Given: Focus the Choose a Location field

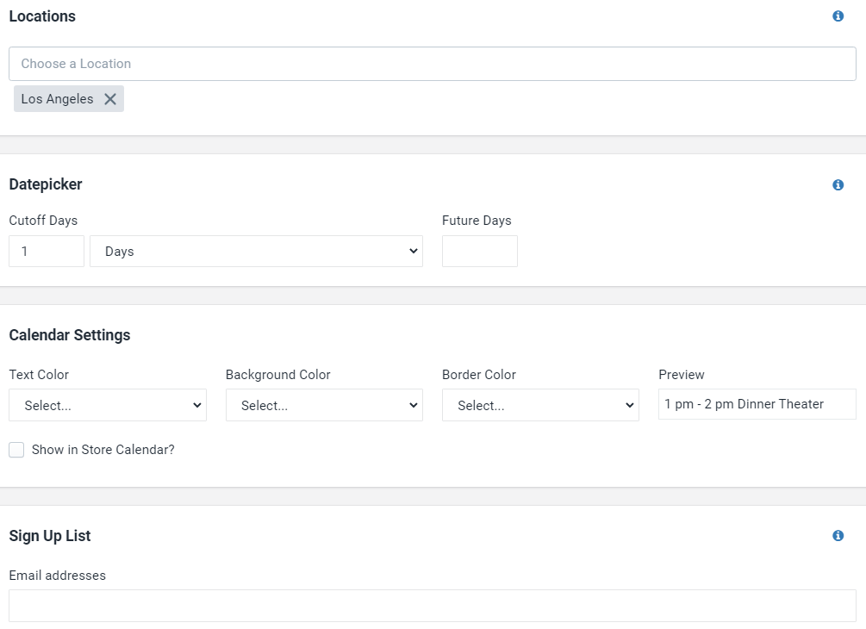Looking at the screenshot, I should 433,64.
